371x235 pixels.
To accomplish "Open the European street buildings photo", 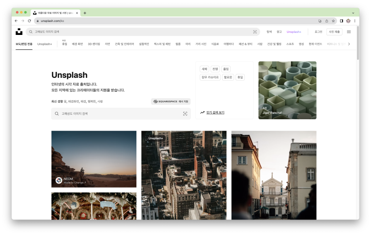I will tap(274, 175).
